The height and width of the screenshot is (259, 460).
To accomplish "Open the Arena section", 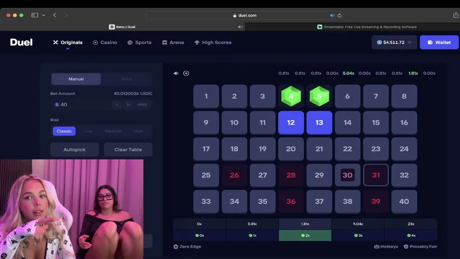I will pyautogui.click(x=173, y=42).
